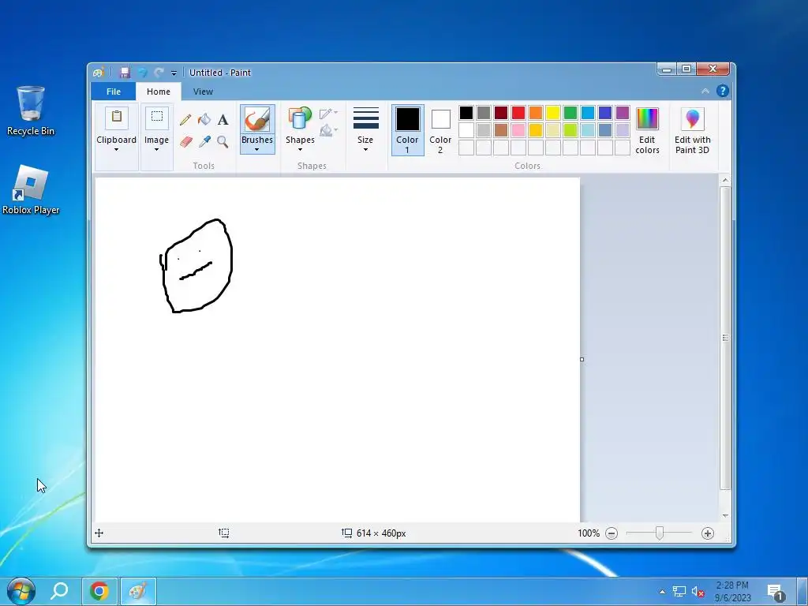Open Recycle Bin on desktop
The width and height of the screenshot is (808, 606).
click(31, 110)
